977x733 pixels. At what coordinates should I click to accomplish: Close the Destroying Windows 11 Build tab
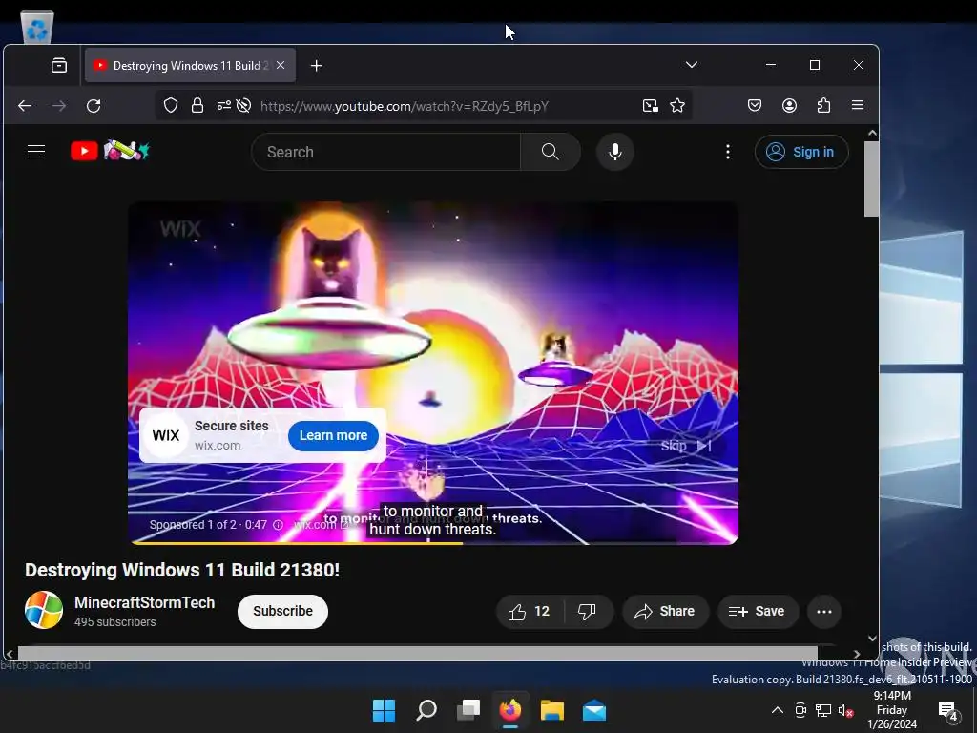point(281,65)
